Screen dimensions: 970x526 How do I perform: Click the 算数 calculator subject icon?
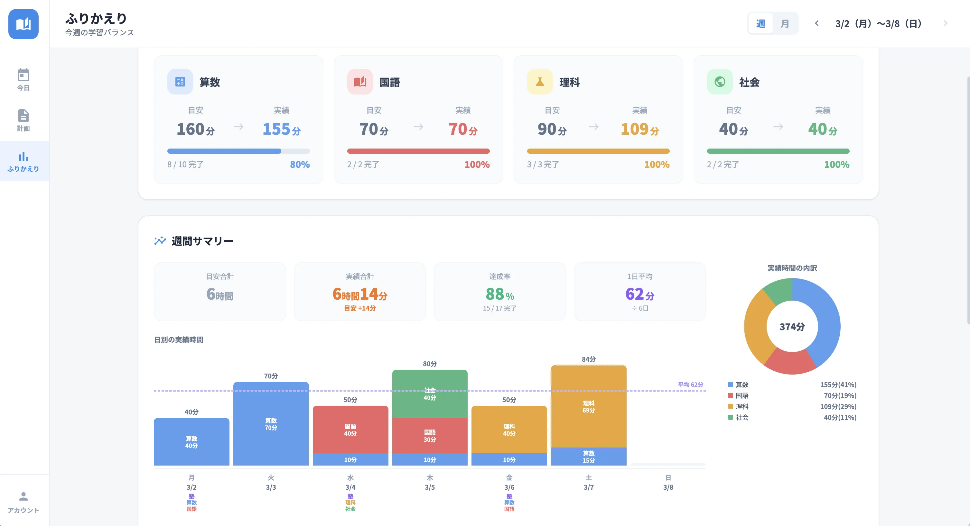coord(180,82)
